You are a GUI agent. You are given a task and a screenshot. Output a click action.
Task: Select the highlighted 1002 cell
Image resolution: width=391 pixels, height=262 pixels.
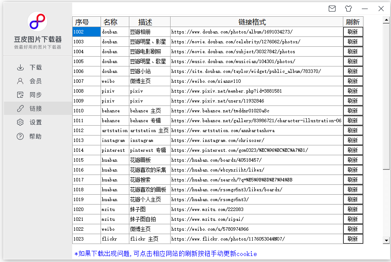[86, 32]
